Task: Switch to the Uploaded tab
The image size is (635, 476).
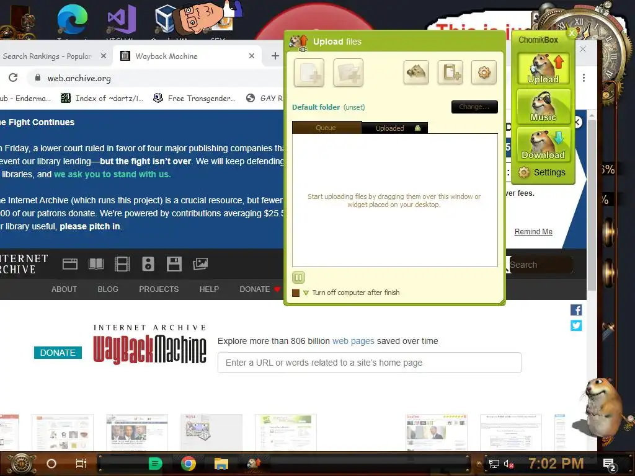Action: pos(394,128)
